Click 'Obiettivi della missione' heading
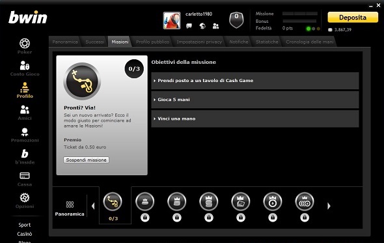384x243 pixels. 184,62
